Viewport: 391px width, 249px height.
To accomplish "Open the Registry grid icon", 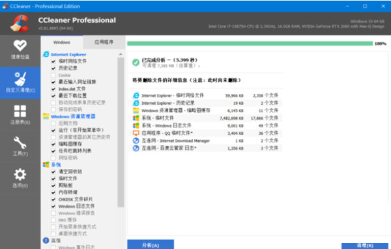I will (20, 111).
